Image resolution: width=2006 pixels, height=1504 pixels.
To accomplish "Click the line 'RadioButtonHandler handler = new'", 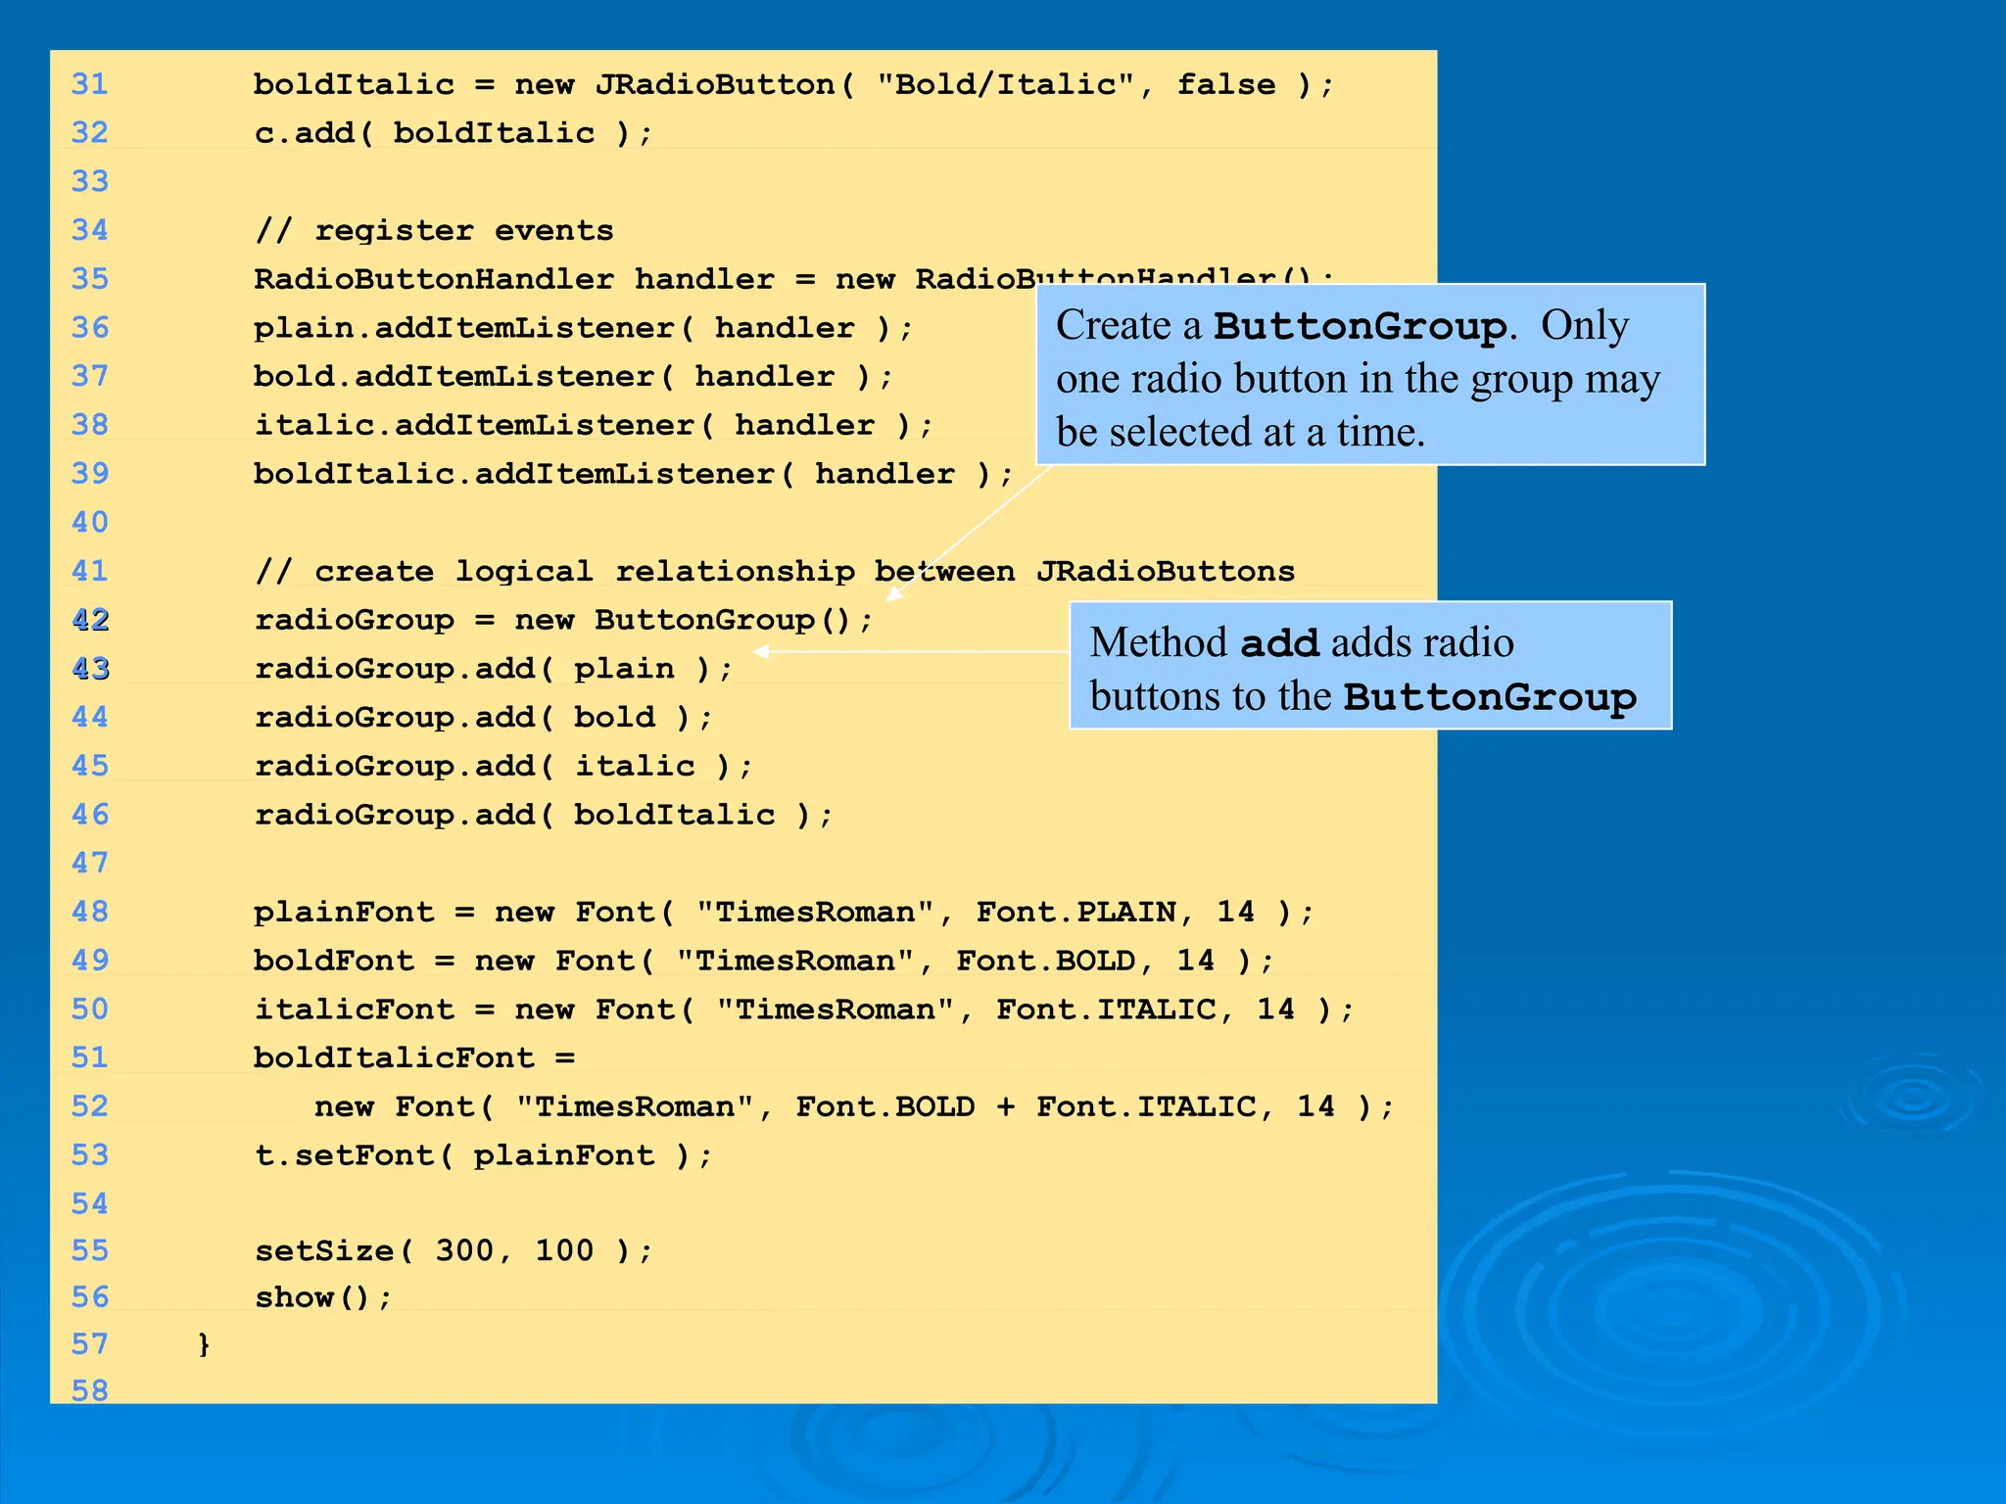I will tap(793, 279).
